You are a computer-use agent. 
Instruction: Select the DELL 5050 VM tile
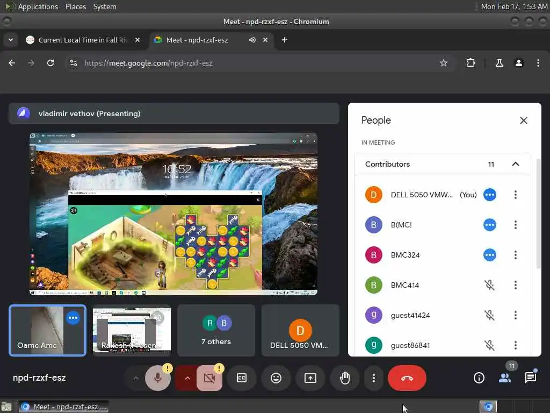pyautogui.click(x=300, y=331)
